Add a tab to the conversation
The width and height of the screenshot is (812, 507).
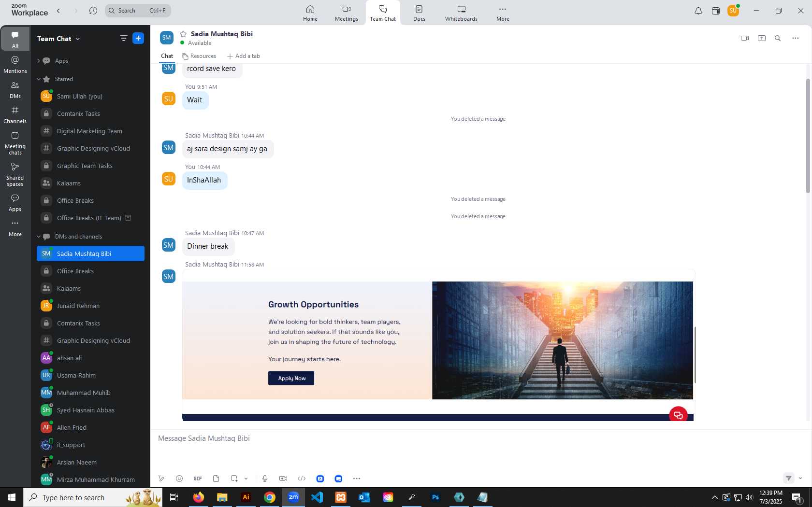[x=244, y=56]
